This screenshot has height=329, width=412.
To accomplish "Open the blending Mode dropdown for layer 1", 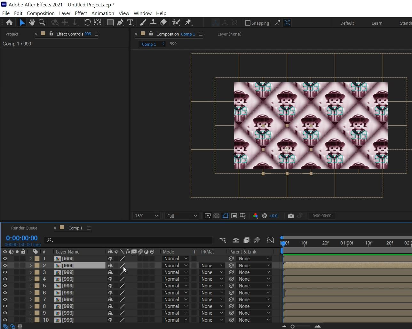I will coord(176,259).
